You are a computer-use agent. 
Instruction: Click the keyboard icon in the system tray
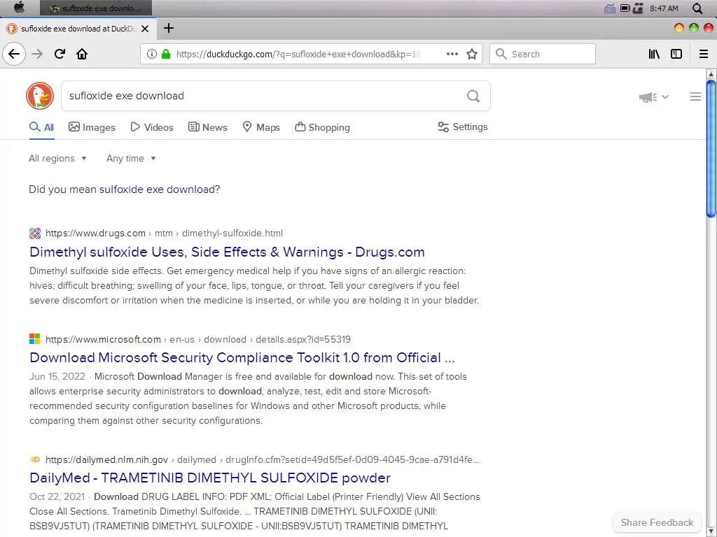[610, 8]
